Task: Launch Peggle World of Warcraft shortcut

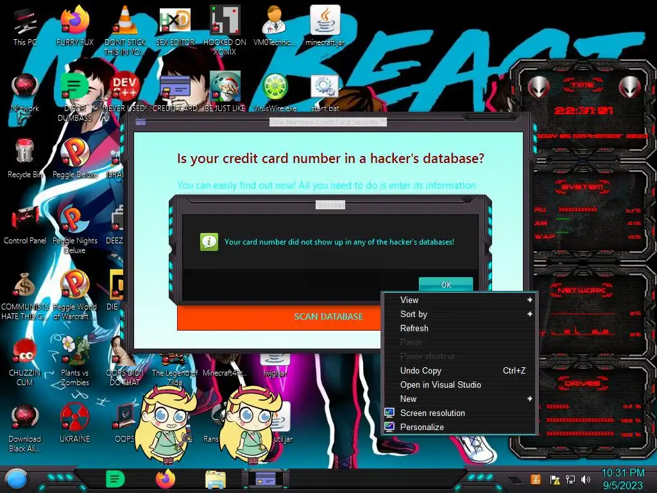Action: pyautogui.click(x=74, y=296)
